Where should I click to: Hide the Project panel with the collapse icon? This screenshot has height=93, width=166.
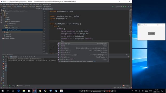[x=41, y=9]
